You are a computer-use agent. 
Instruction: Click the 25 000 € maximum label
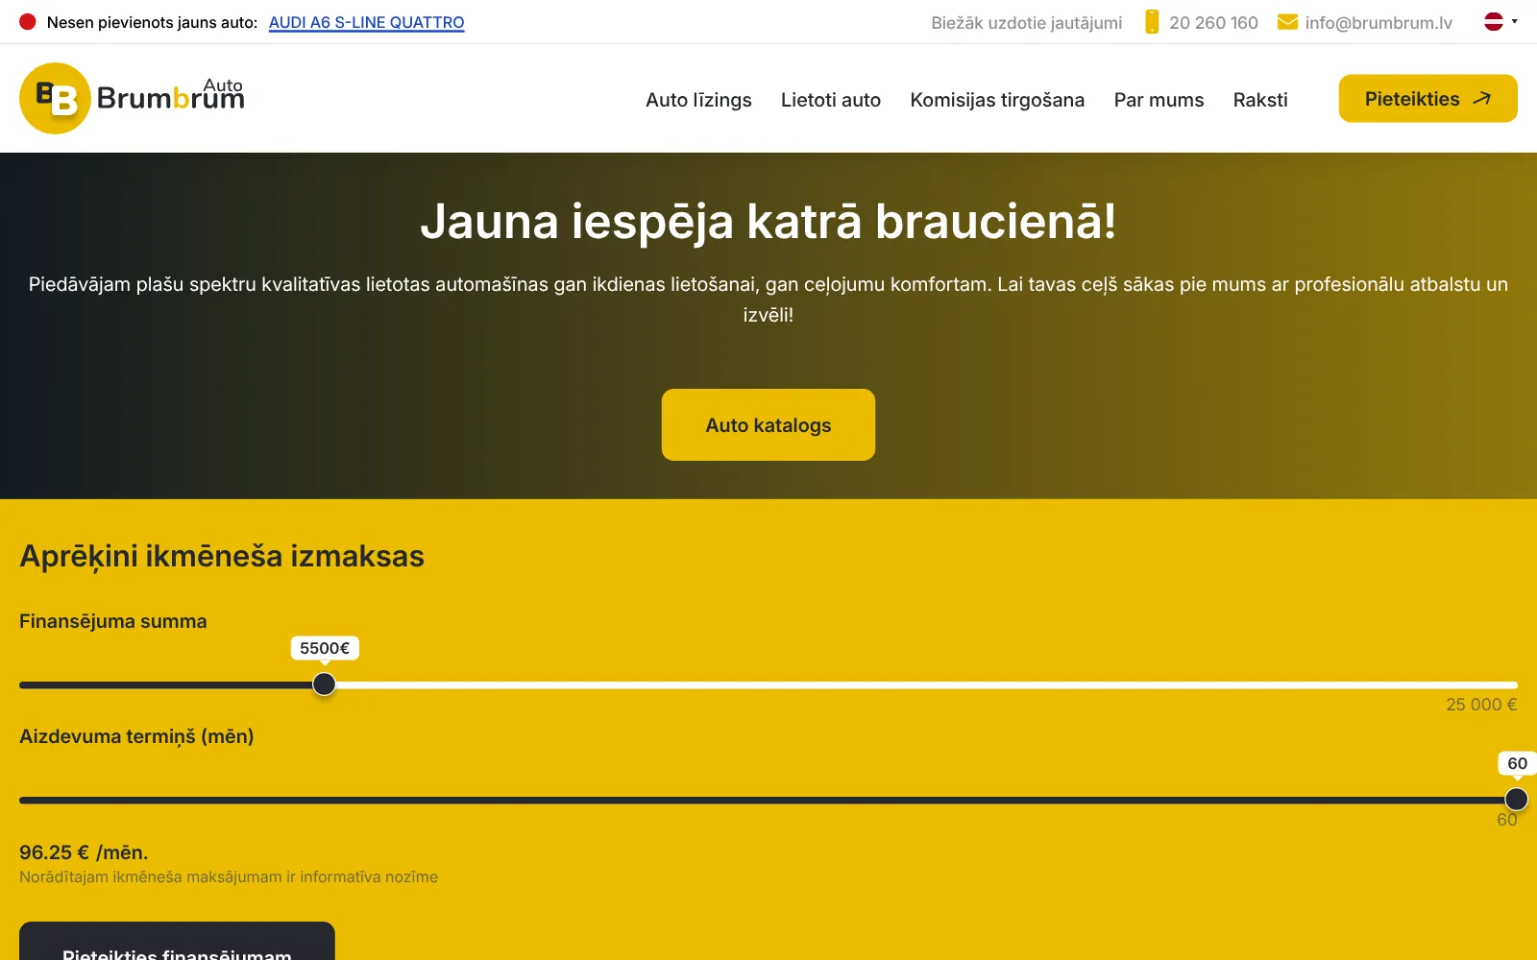(x=1481, y=705)
